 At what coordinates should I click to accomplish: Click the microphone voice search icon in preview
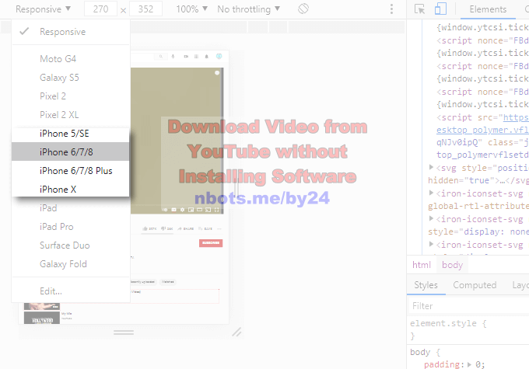tap(173, 57)
